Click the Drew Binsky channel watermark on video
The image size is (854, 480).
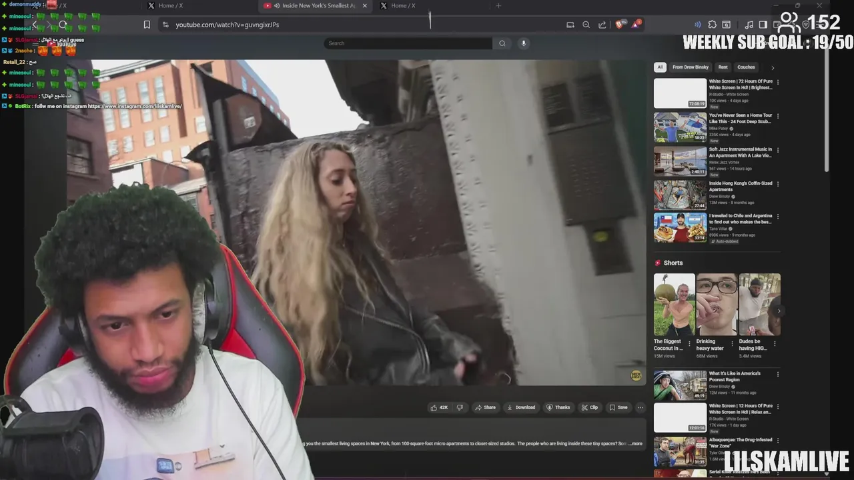coord(636,375)
